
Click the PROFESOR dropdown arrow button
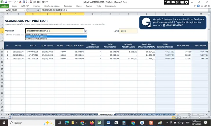[86, 31]
